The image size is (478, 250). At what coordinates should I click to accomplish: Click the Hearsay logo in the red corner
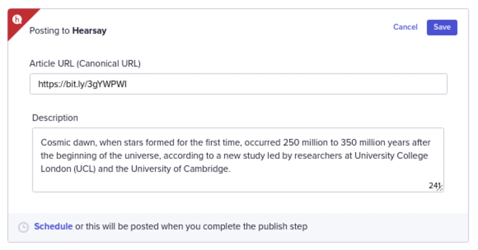tap(17, 19)
